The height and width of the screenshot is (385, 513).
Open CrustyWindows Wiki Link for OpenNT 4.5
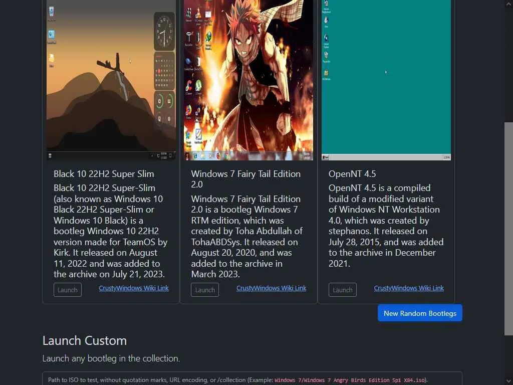(409, 288)
